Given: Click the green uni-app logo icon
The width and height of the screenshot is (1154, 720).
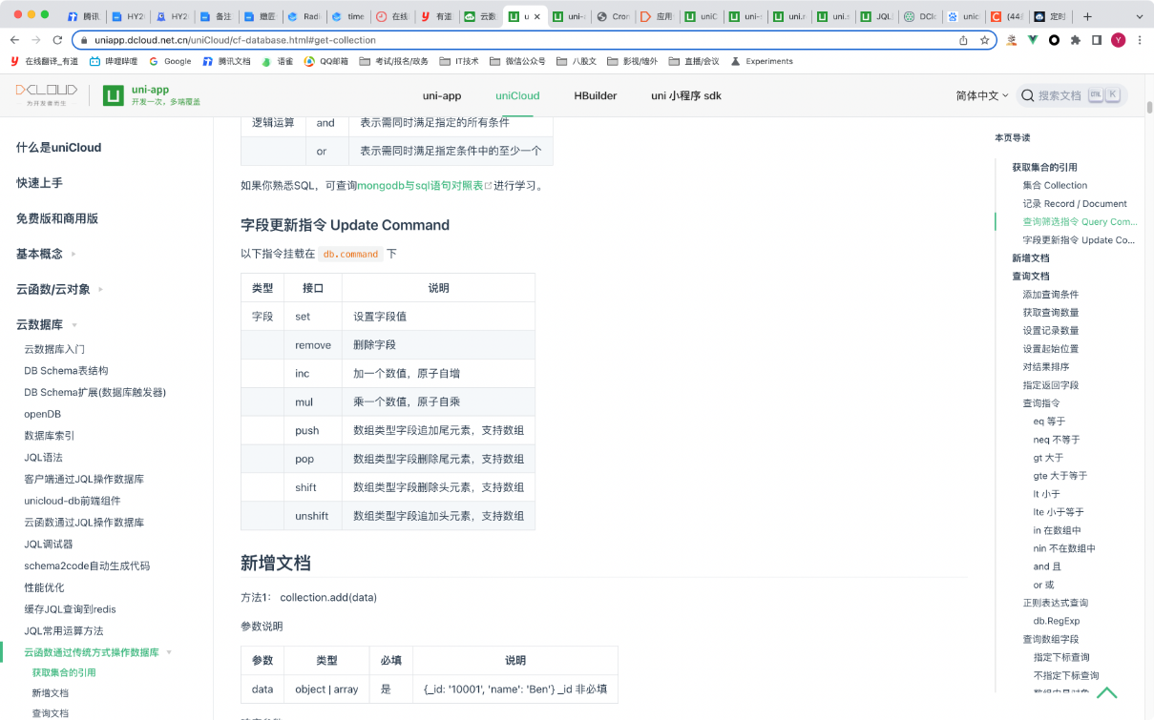Looking at the screenshot, I should 114,95.
